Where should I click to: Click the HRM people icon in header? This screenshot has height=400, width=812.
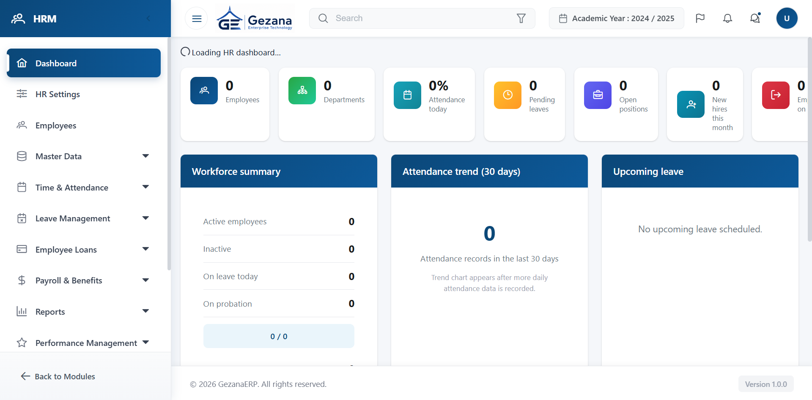point(18,19)
